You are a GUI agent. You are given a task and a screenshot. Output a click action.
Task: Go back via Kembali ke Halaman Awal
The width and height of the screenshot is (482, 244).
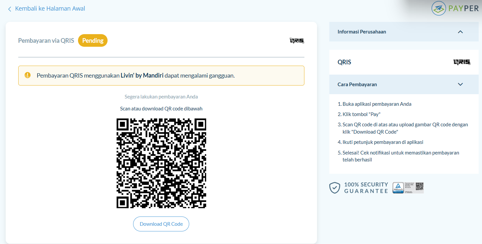pos(50,9)
